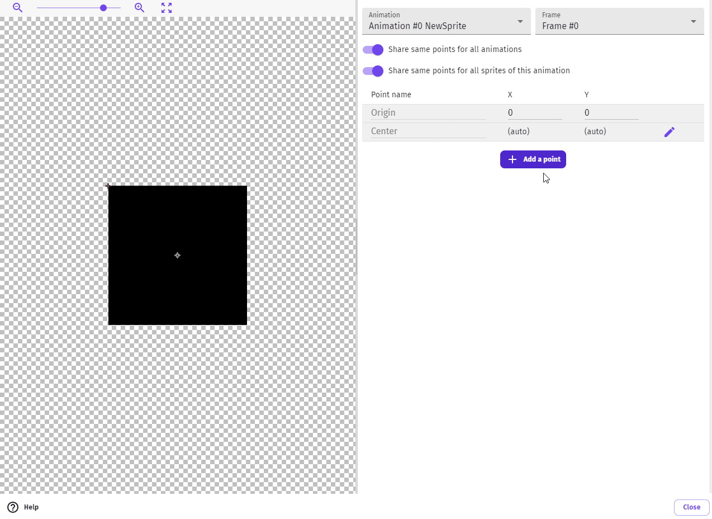Click the Center X (auto) value
Image resolution: width=712 pixels, height=519 pixels.
click(x=519, y=131)
